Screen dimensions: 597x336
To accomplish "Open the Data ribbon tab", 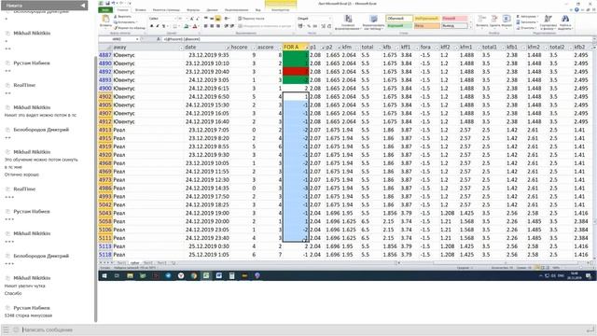I will click(212, 10).
